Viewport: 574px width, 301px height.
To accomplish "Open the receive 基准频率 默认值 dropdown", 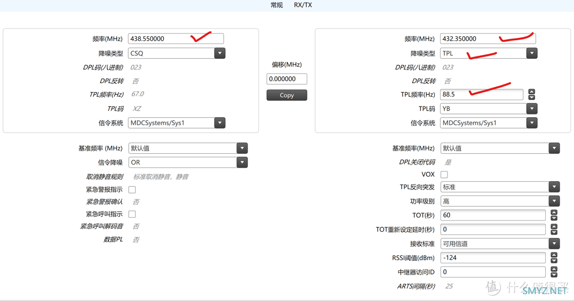I will click(188, 148).
